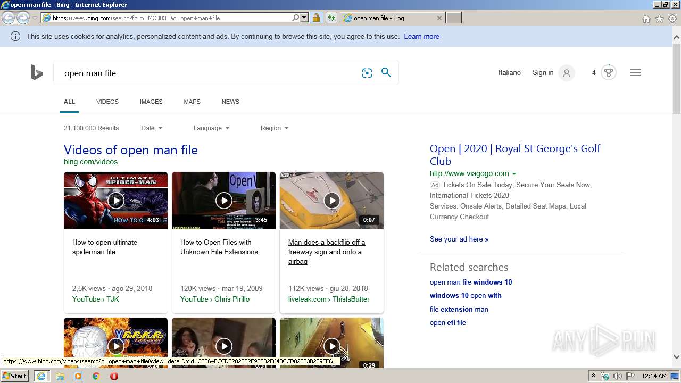Image resolution: width=681 pixels, height=383 pixels.
Task: Open related search 'file extension man'
Action: tap(459, 309)
